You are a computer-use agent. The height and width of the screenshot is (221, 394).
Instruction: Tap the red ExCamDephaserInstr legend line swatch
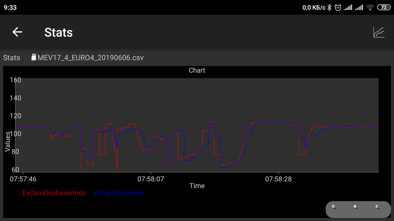pos(18,194)
